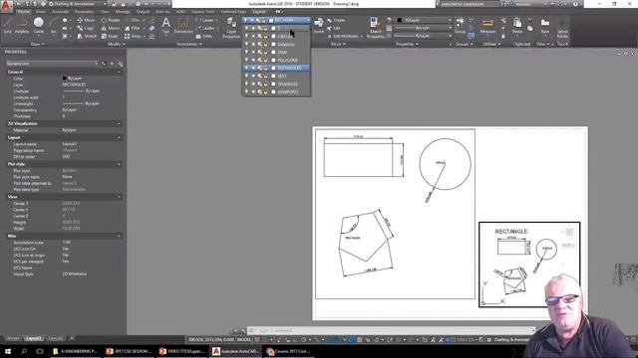Select the Arc tool
The height and width of the screenshot is (358, 638).
pyautogui.click(x=53, y=26)
